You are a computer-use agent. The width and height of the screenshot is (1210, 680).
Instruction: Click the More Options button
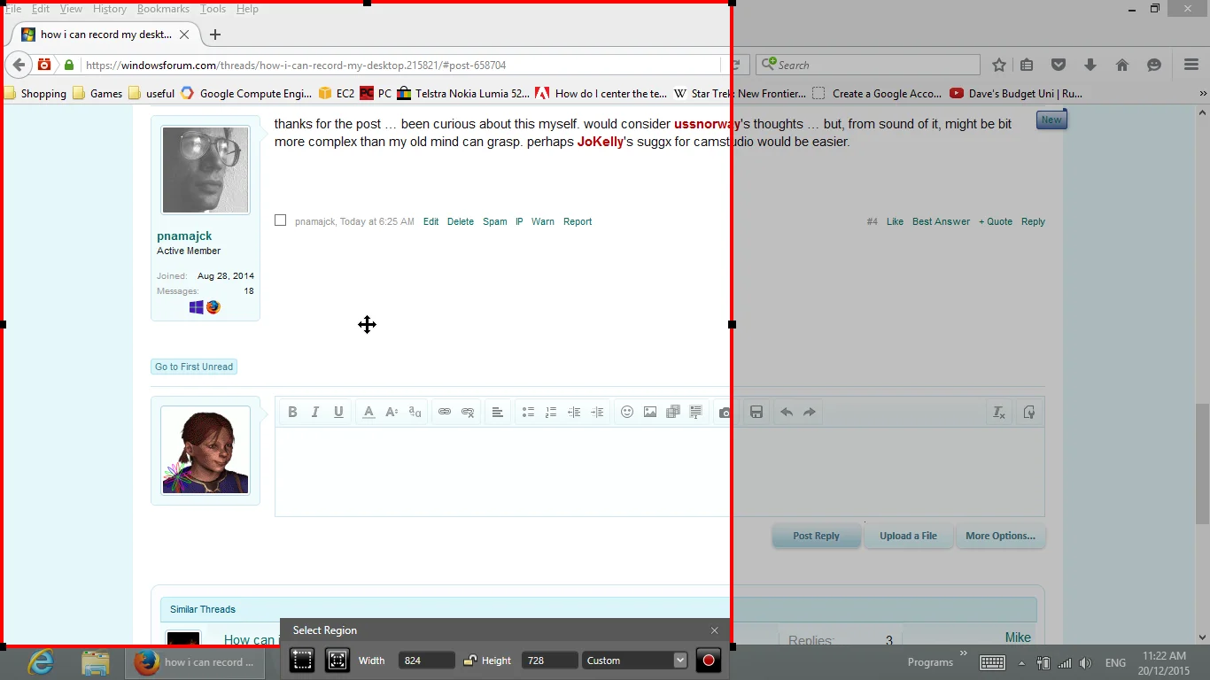tap(1000, 536)
